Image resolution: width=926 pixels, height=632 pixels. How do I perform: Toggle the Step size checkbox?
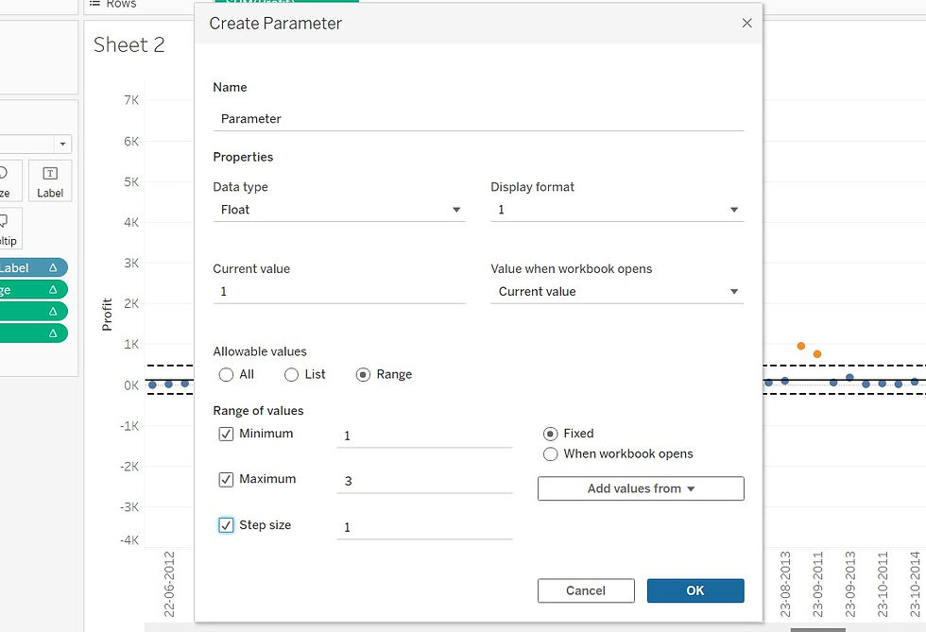point(226,525)
